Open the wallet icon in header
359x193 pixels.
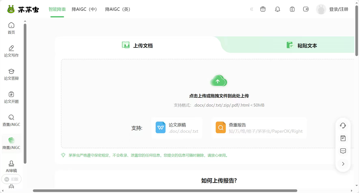[306, 9]
